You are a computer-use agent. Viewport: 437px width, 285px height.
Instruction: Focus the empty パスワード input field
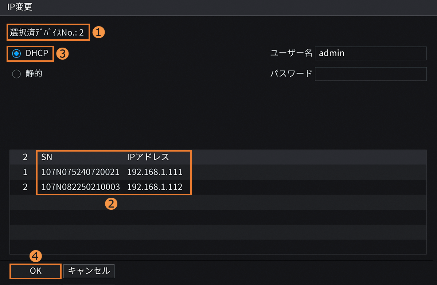[x=370, y=74]
